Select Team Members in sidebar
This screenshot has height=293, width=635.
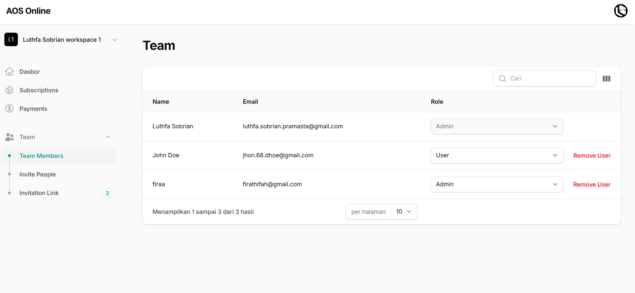pyautogui.click(x=41, y=156)
